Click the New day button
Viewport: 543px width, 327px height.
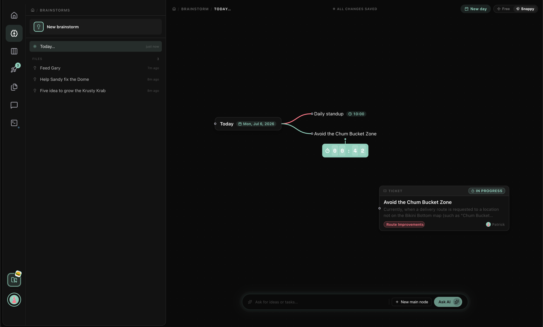coord(475,9)
